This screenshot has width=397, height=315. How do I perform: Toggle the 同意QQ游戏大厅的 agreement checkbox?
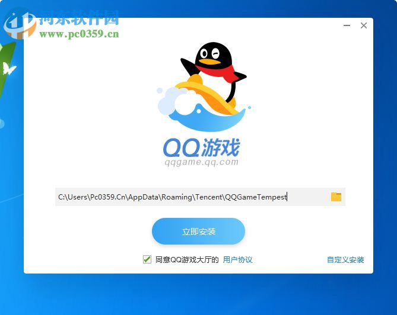pyautogui.click(x=147, y=259)
